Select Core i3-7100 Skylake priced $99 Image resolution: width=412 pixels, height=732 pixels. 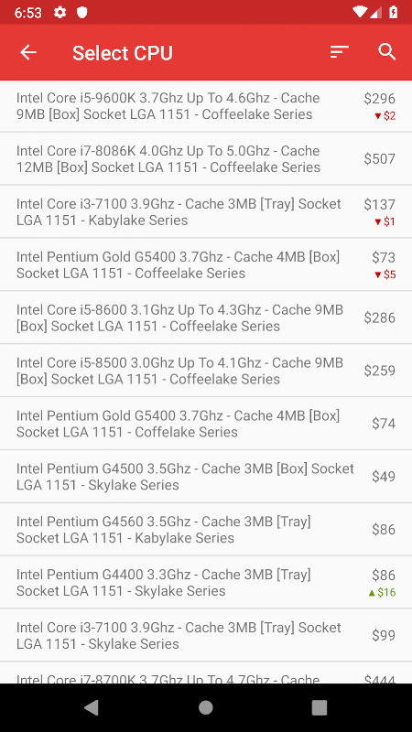[x=206, y=635]
